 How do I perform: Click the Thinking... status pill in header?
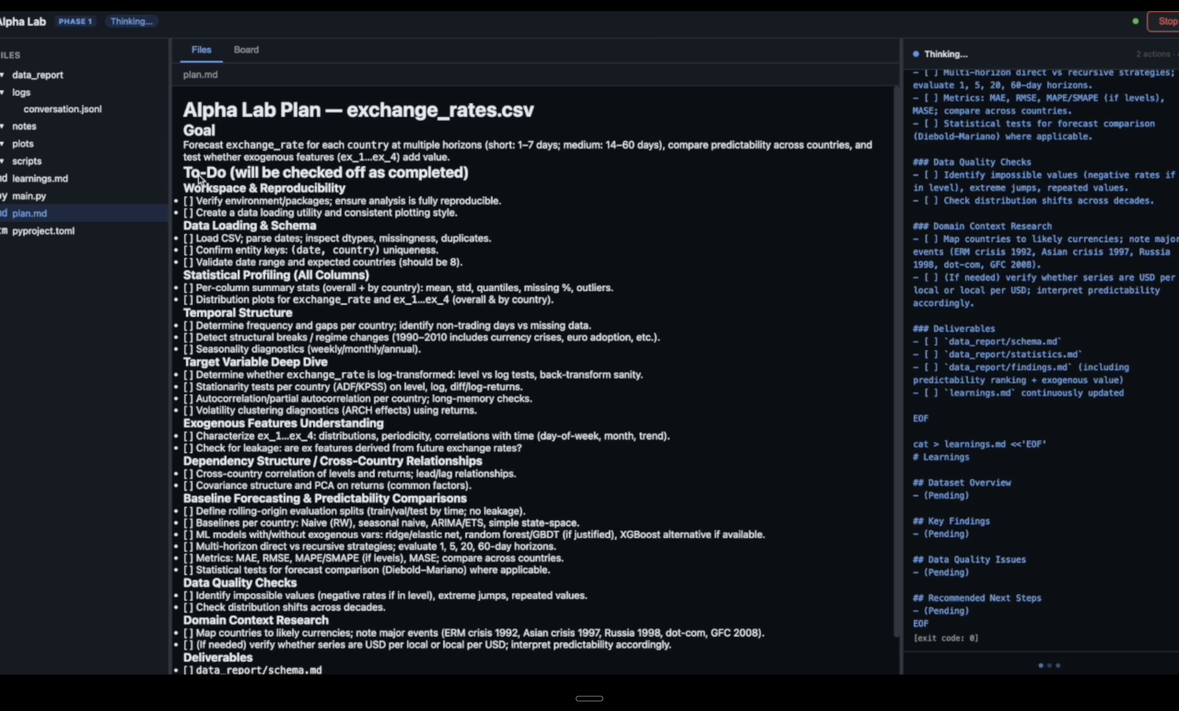[131, 21]
